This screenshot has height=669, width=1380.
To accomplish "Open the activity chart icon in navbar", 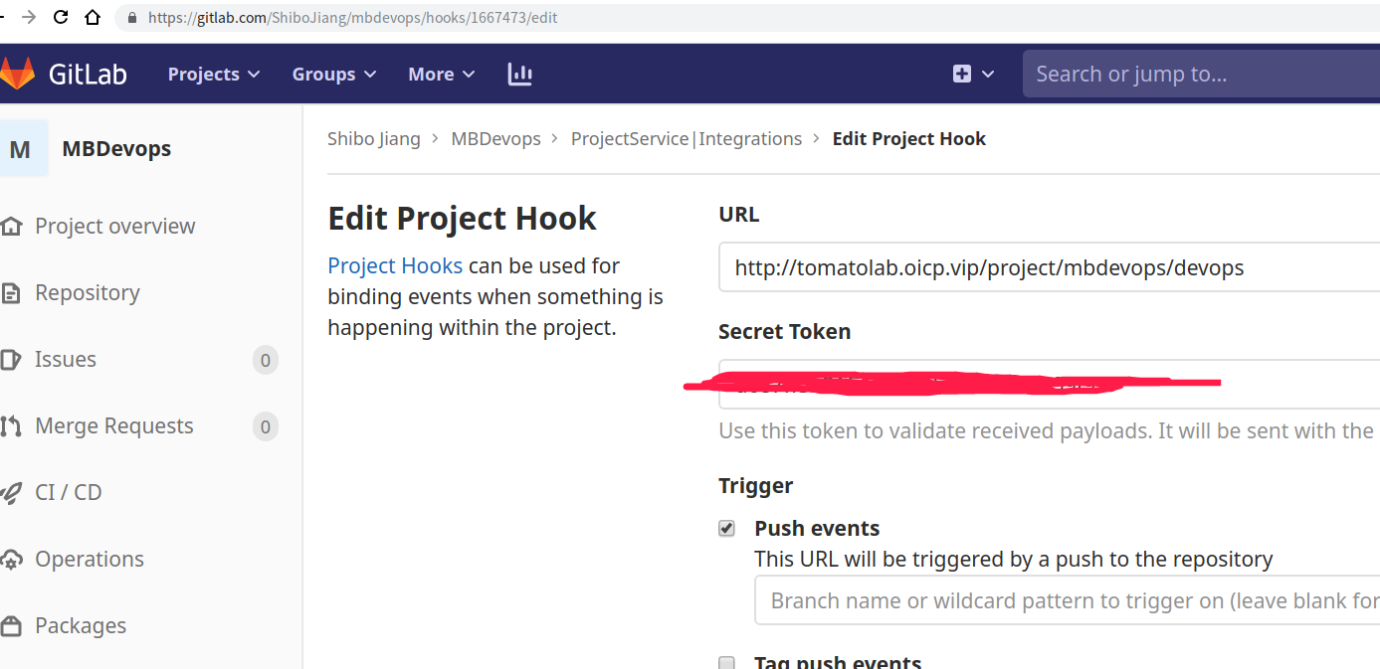I will click(x=519, y=74).
